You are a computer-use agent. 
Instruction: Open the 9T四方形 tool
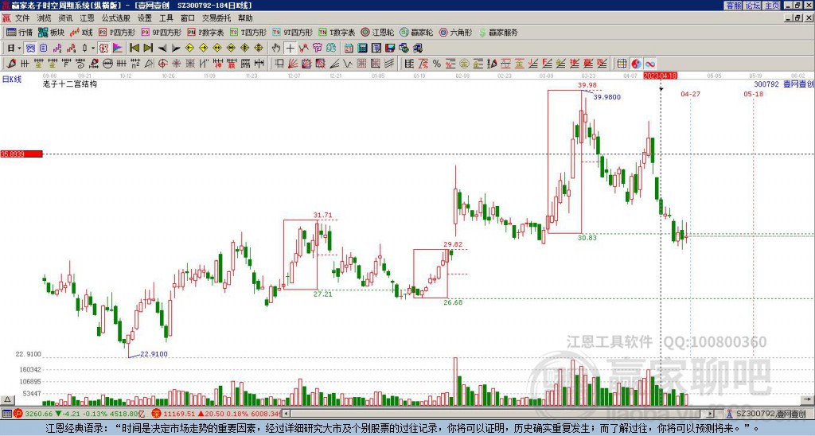[x=292, y=32]
